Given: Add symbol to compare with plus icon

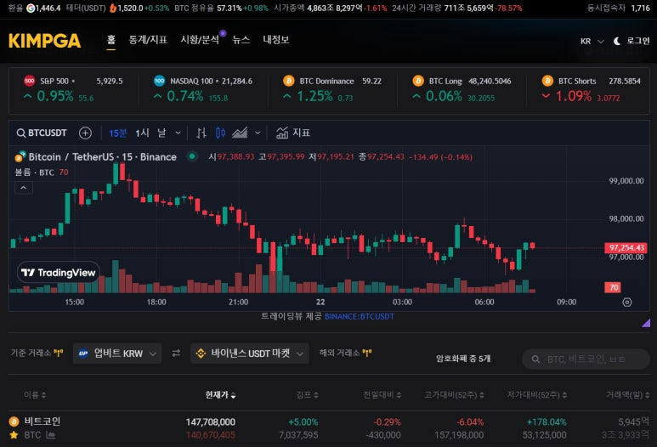Looking at the screenshot, I should click(x=85, y=133).
